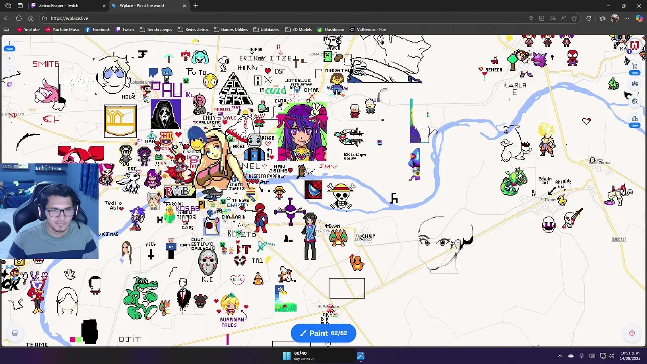Click the microphone tray icon
647x364 pixels.
[581, 356]
